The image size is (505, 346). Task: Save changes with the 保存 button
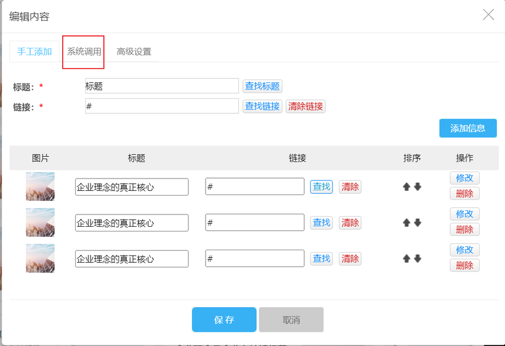(224, 320)
